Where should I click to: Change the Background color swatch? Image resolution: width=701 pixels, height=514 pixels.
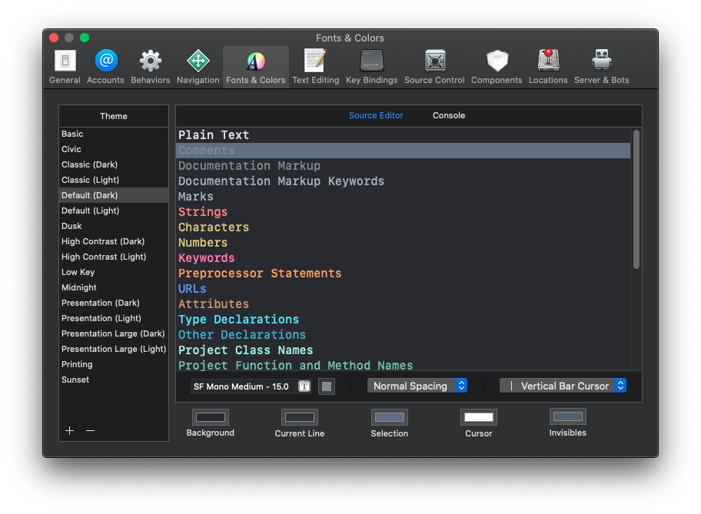point(211,417)
